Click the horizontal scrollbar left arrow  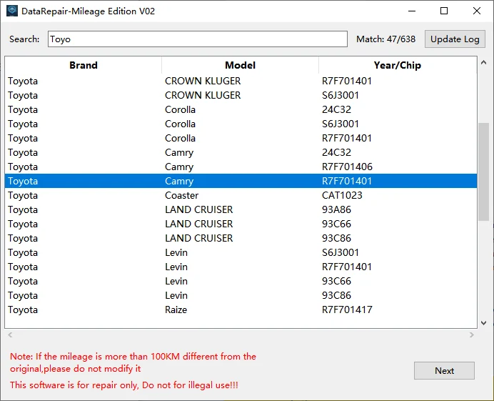10,335
